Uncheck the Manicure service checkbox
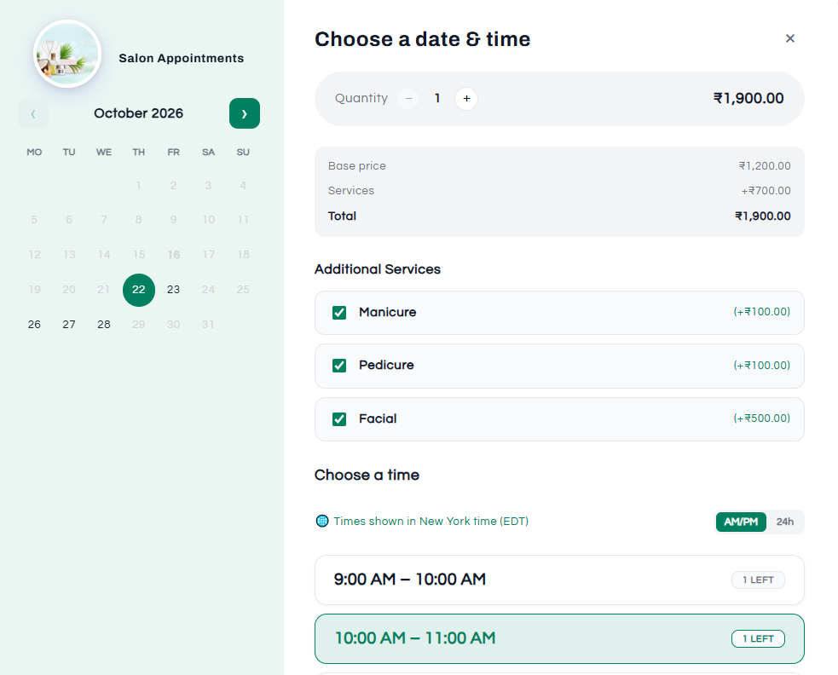Screen dimensions: 838x675 pos(339,313)
